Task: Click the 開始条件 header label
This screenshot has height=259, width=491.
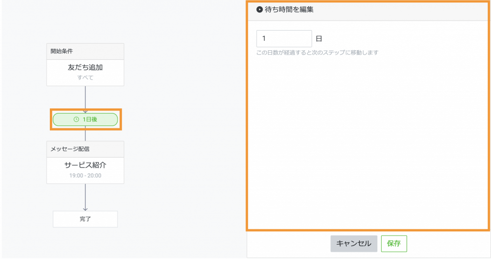Action: click(62, 51)
